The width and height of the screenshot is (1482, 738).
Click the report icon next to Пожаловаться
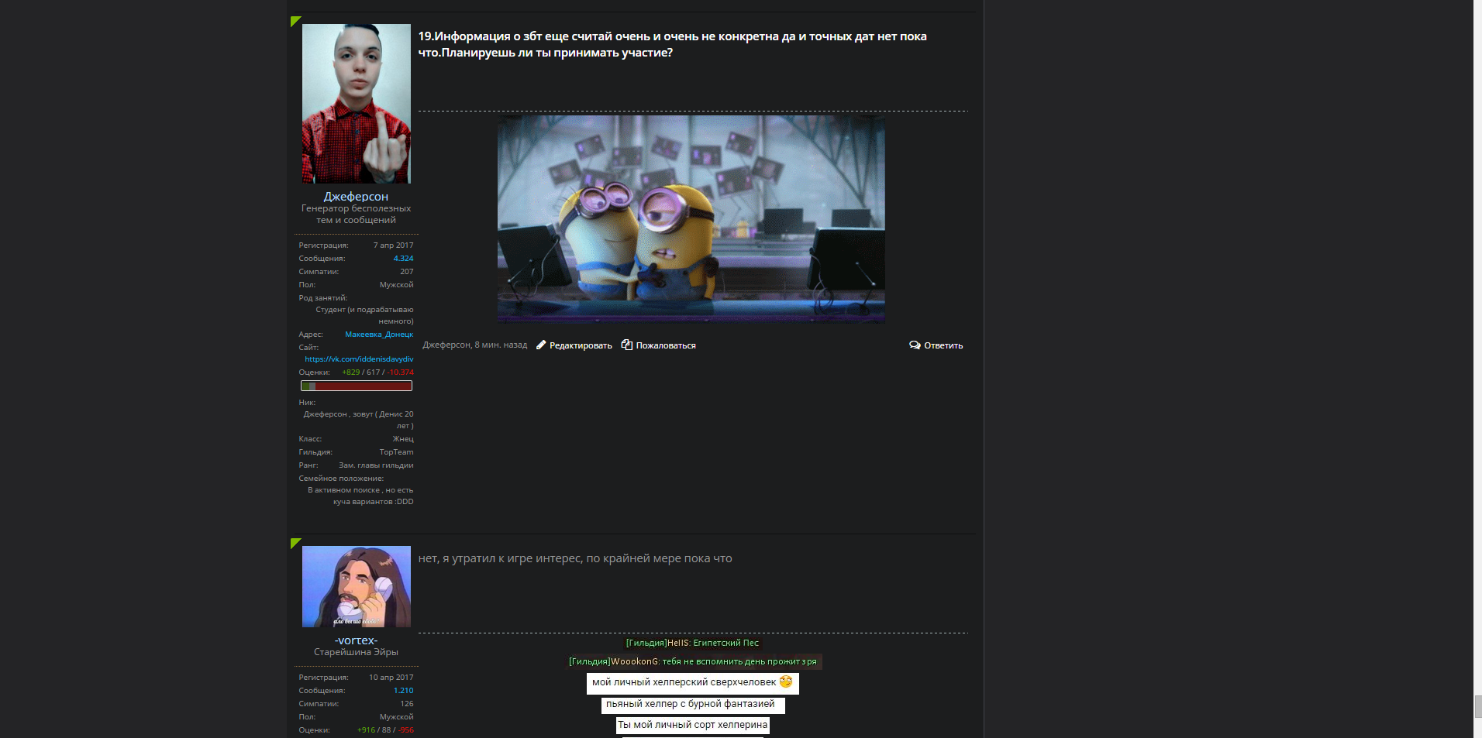click(627, 345)
